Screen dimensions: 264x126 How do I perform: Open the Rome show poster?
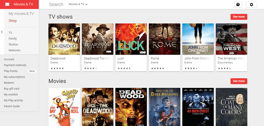pyautogui.click(x=164, y=39)
